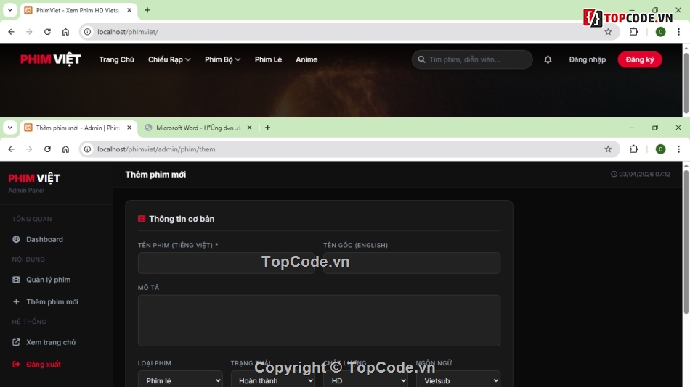This screenshot has width=690, height=387.
Task: Click the Tên gốc (English) field
Action: pyautogui.click(x=412, y=262)
